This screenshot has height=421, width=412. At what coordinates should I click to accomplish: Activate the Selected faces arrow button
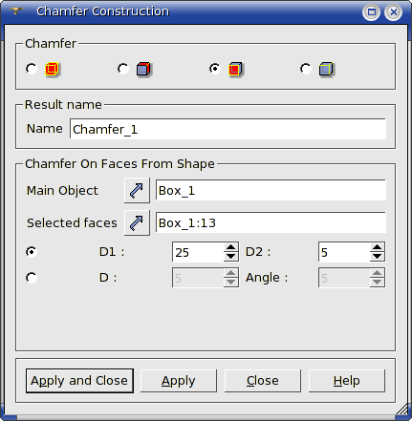click(x=137, y=222)
